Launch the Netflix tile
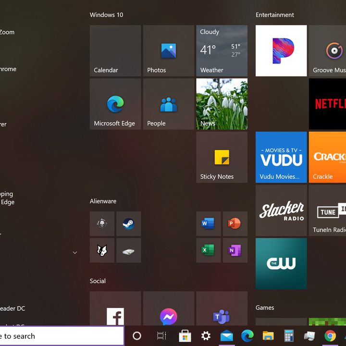The height and width of the screenshot is (346, 346). click(327, 104)
